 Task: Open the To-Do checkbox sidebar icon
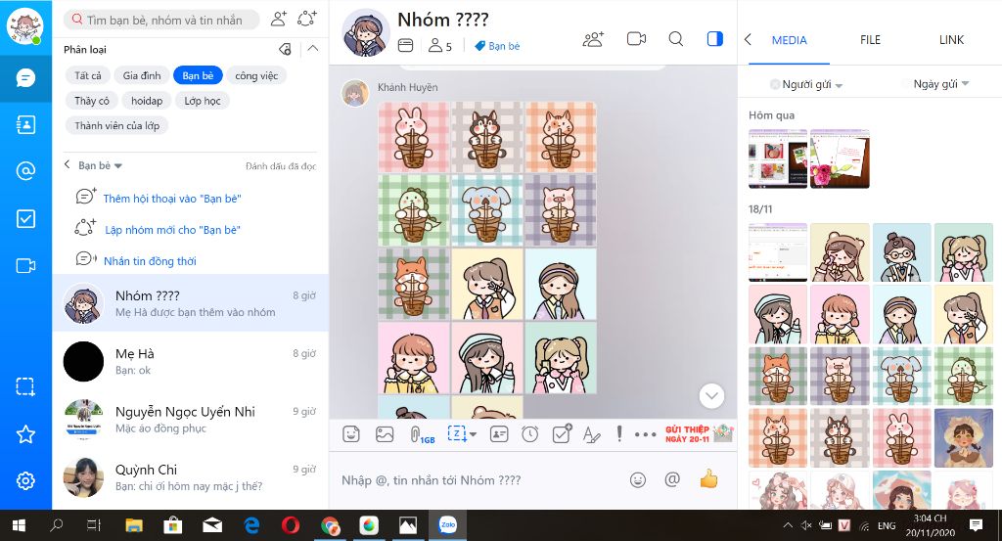coord(25,219)
